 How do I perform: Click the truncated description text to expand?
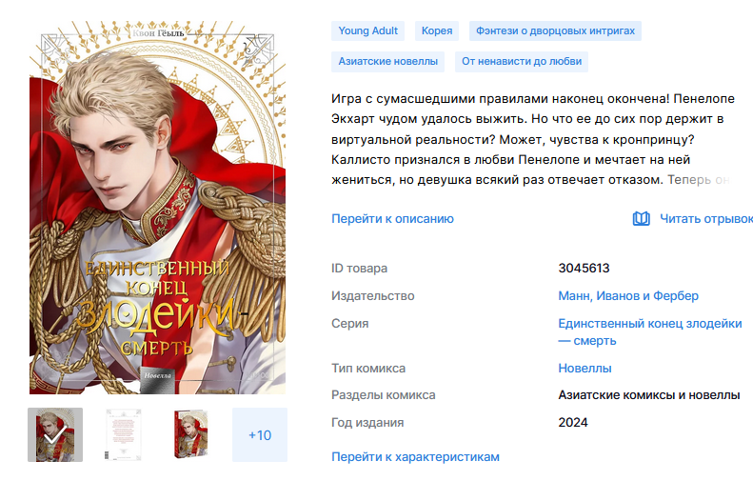click(x=532, y=139)
